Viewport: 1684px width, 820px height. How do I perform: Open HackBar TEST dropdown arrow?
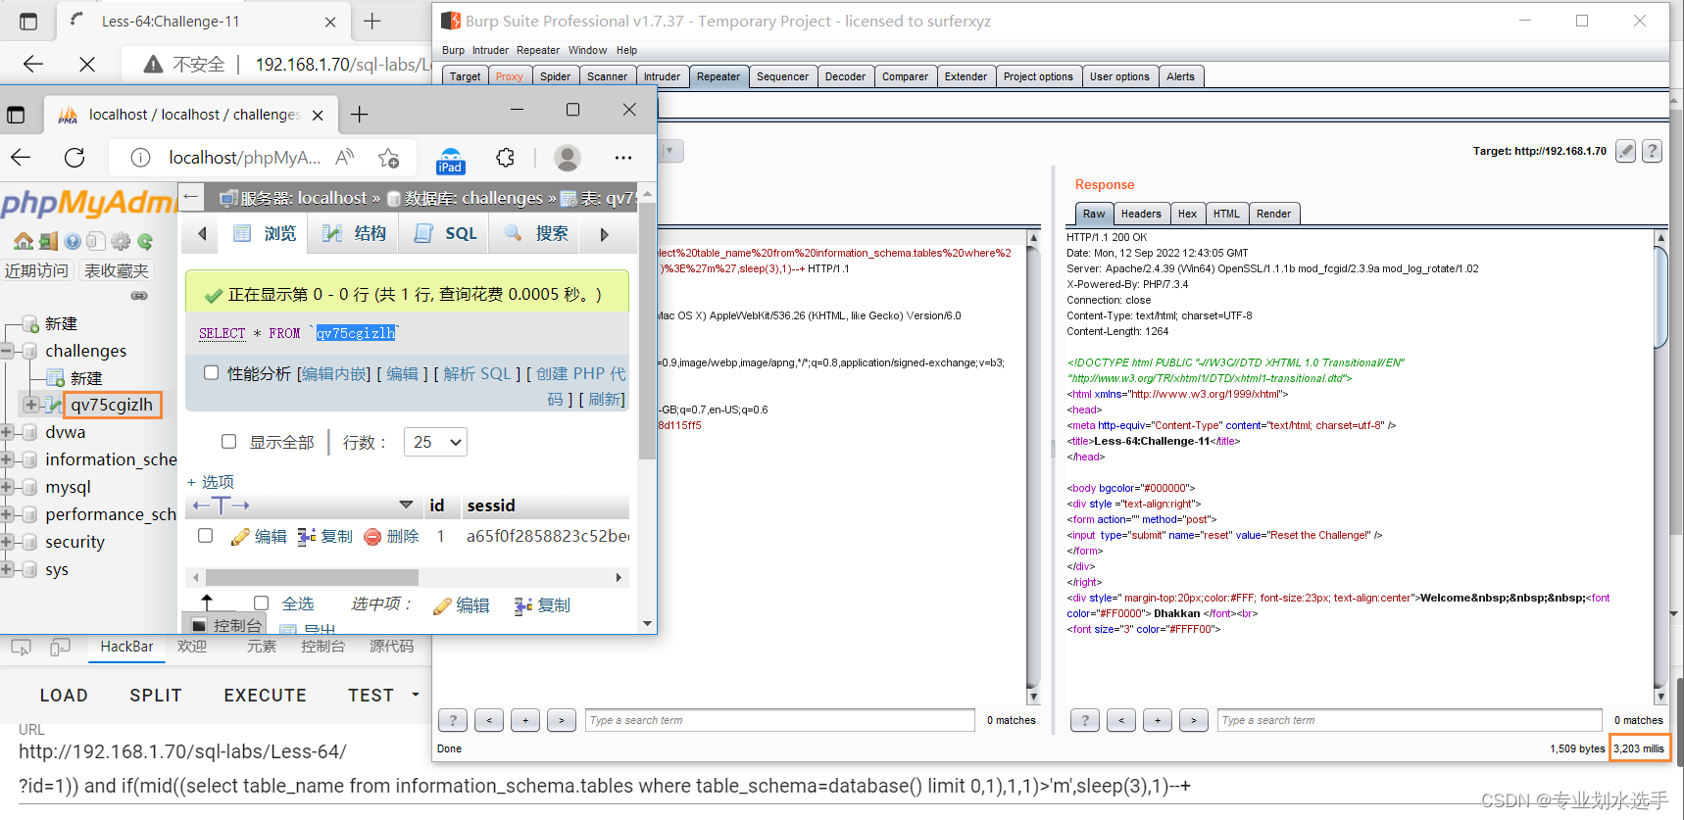[x=416, y=695]
